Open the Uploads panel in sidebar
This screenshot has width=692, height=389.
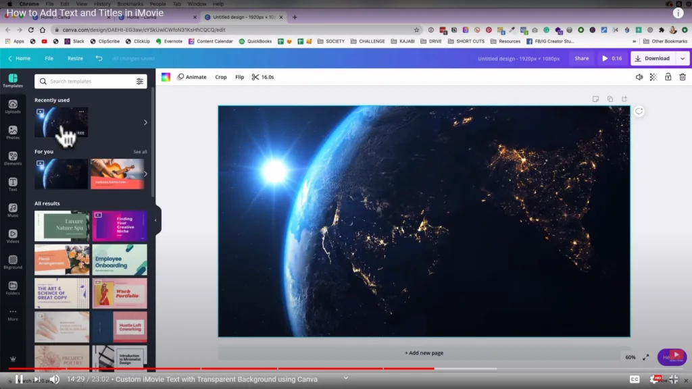point(13,107)
